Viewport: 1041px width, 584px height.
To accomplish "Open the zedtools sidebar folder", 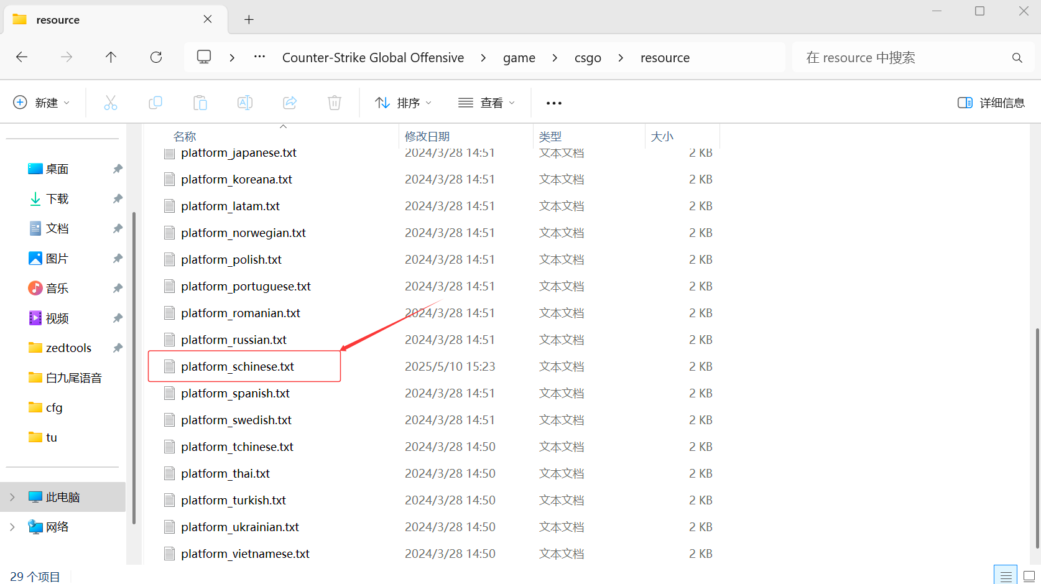I will [x=68, y=348].
